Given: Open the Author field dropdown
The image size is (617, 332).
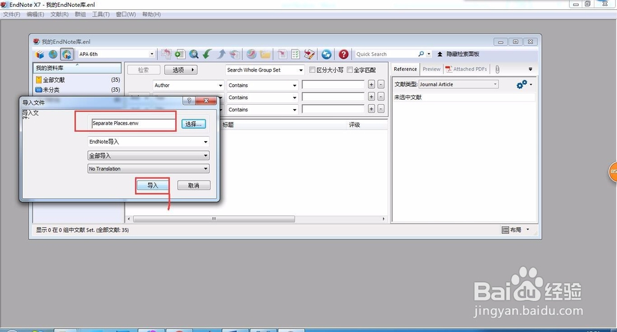Looking at the screenshot, I should (x=220, y=85).
